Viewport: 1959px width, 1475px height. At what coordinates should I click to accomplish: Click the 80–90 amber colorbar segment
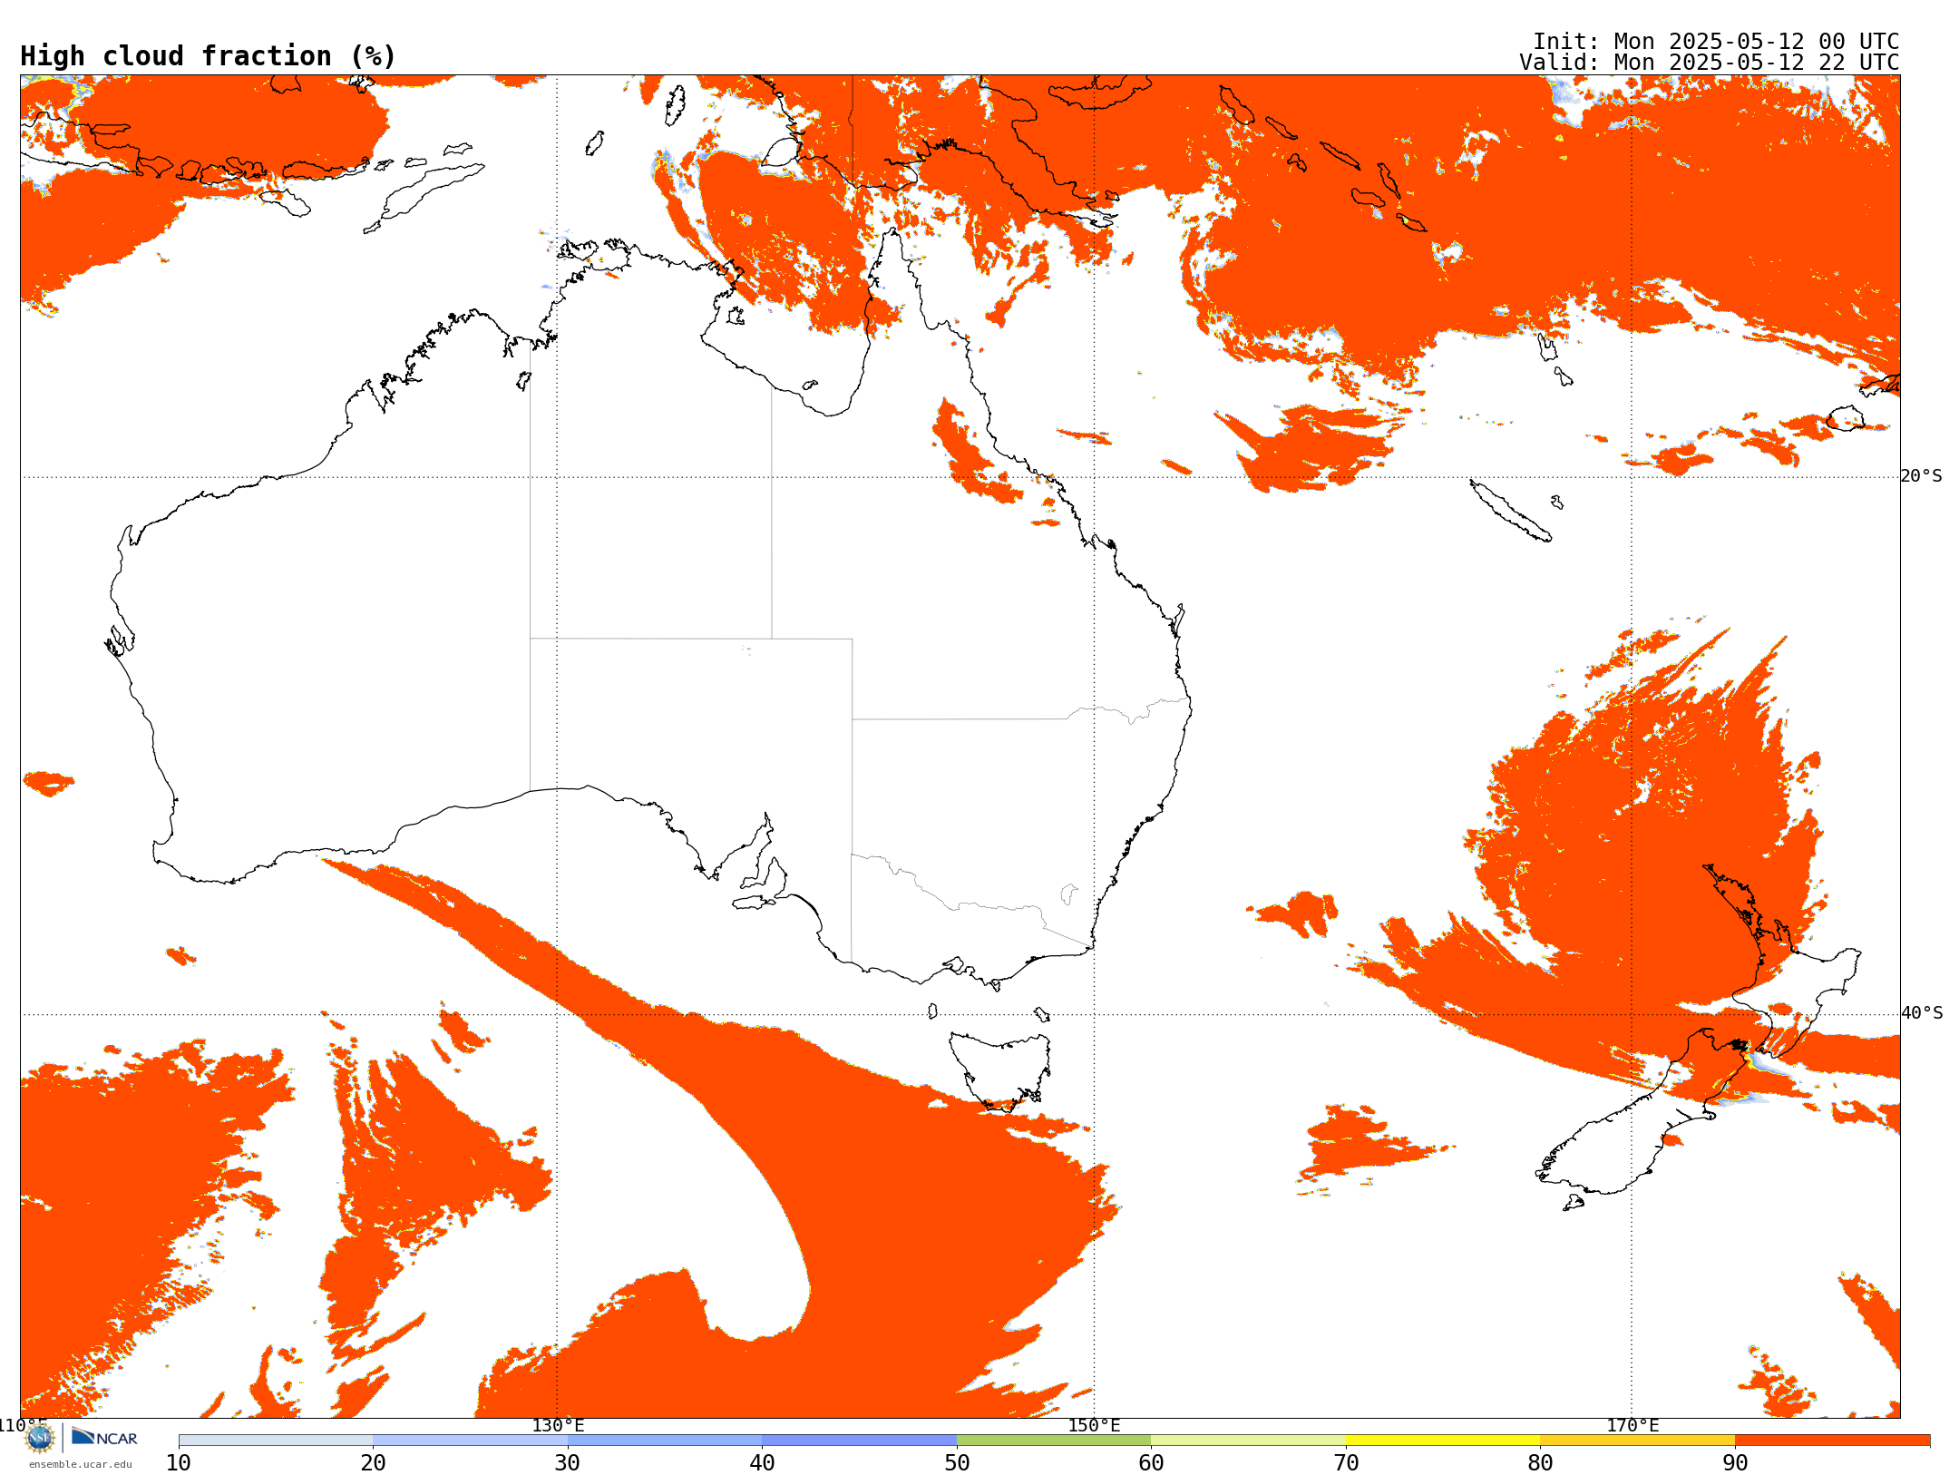click(1637, 1441)
